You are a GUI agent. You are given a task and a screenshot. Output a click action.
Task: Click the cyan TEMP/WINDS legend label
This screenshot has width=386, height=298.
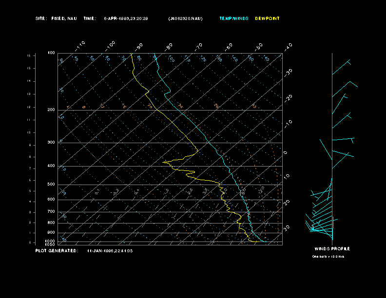[x=233, y=19]
